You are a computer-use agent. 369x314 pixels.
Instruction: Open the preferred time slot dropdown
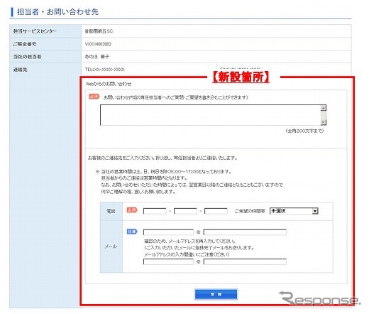294,211
